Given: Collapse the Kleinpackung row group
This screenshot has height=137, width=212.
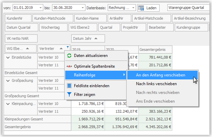Looking at the screenshot, I should 8,104.
